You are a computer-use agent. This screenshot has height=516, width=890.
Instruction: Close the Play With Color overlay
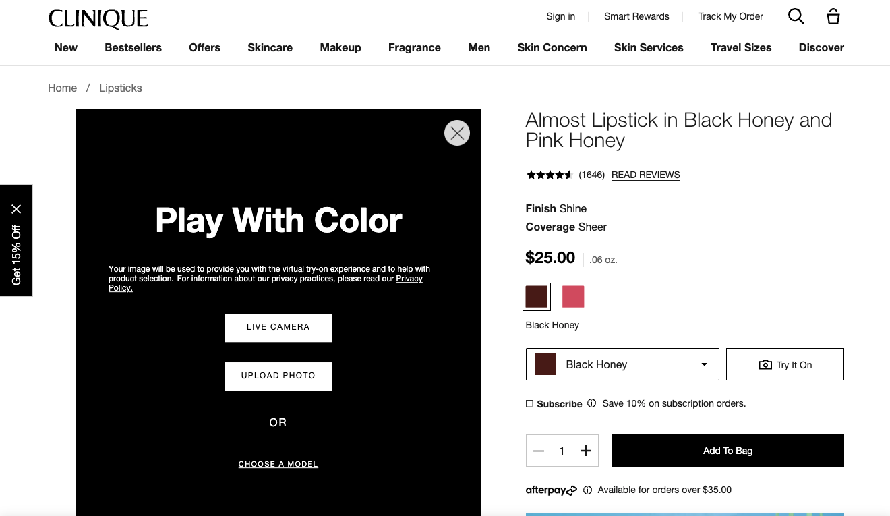coord(457,133)
